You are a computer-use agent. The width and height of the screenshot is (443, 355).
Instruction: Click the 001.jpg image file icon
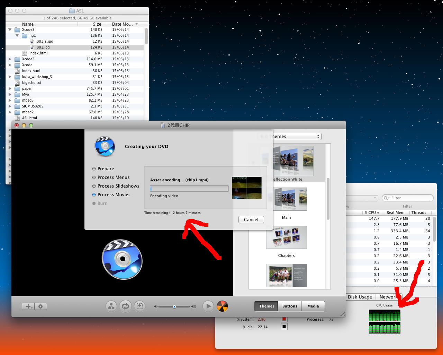(x=32, y=47)
